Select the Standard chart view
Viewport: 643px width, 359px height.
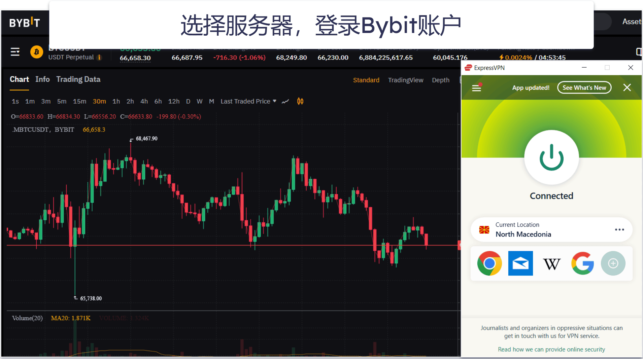point(366,80)
